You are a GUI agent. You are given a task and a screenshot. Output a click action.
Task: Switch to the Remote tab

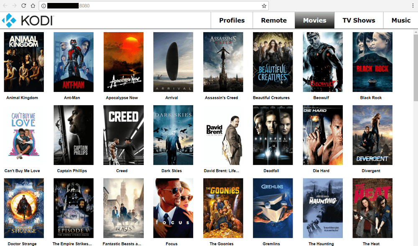tap(274, 20)
